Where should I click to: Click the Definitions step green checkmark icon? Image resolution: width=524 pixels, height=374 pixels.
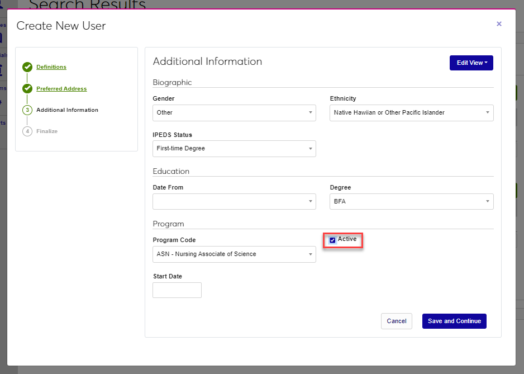tap(27, 68)
